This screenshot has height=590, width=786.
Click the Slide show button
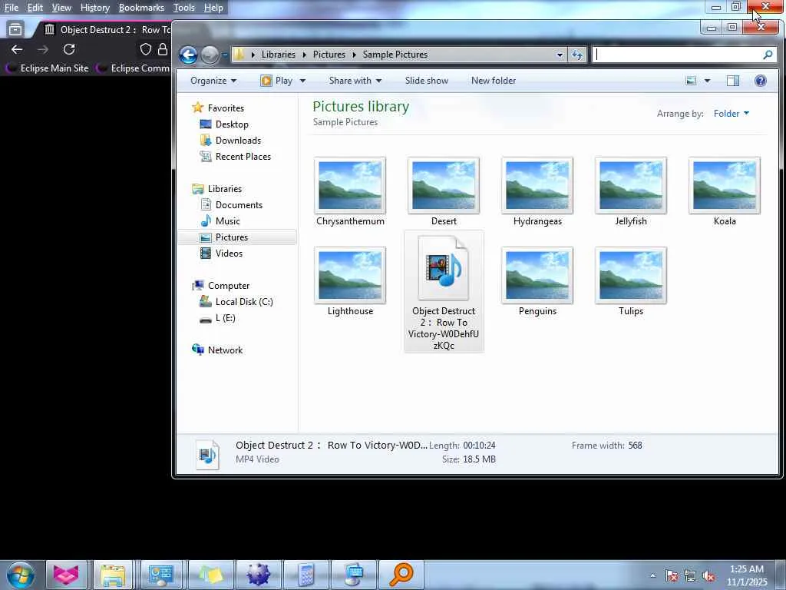pyautogui.click(x=426, y=81)
